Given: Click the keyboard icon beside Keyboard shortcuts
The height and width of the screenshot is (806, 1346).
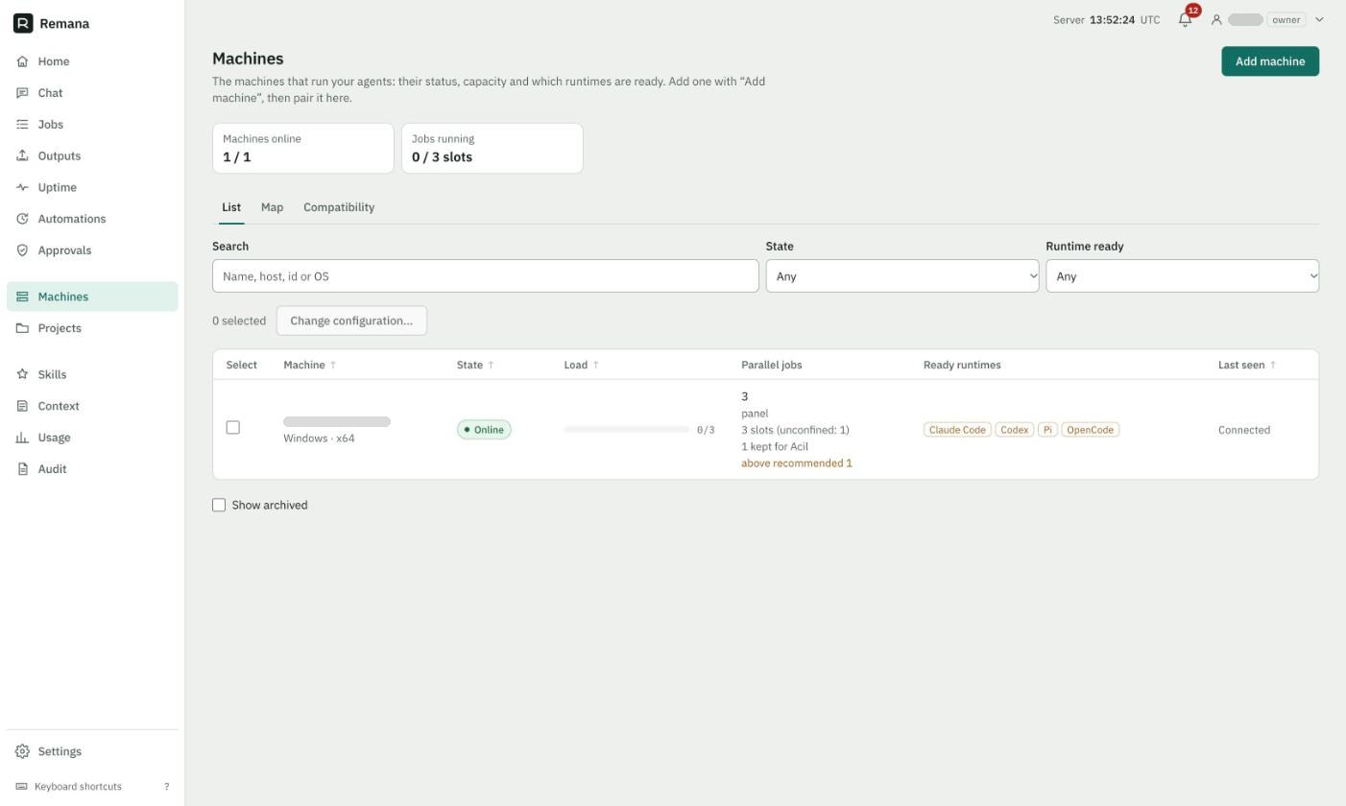Looking at the screenshot, I should (22, 787).
